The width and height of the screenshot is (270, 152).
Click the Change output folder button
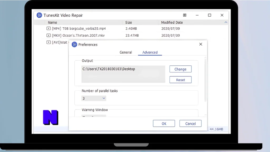(180, 69)
